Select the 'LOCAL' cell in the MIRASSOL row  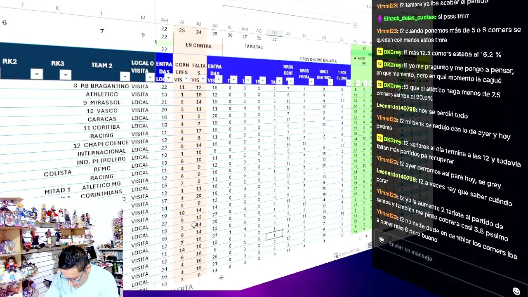pos(140,102)
